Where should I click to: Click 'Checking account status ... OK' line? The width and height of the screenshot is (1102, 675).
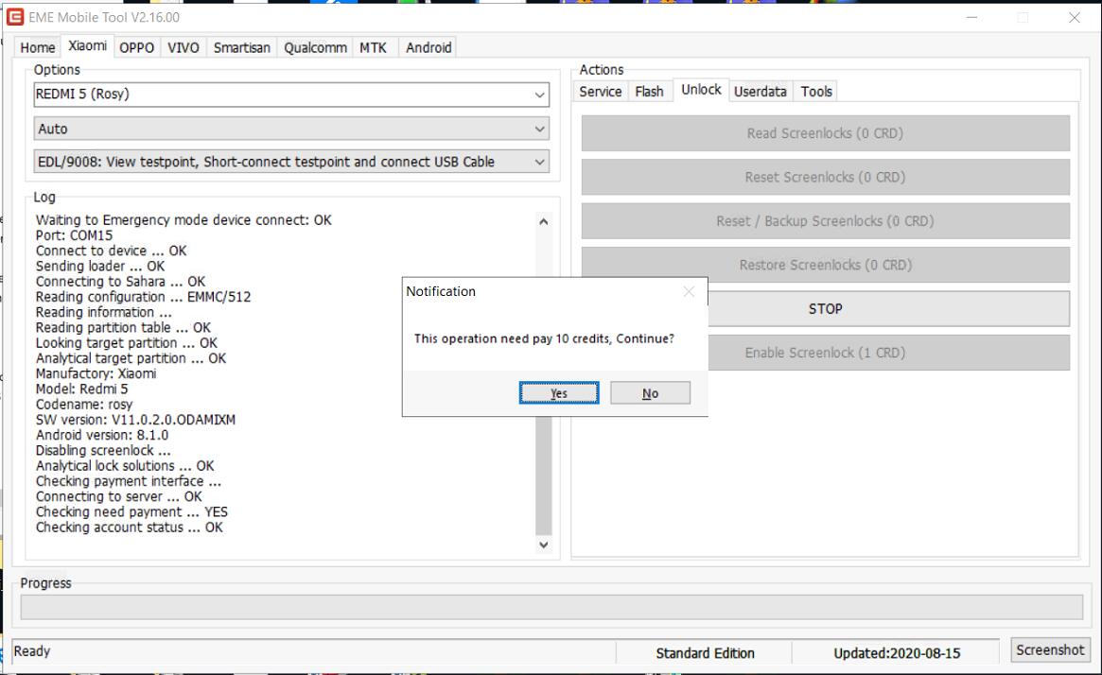[x=130, y=528]
